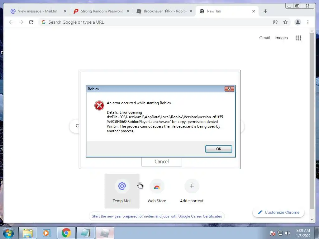Click the Chrome taskbar icon
This screenshot has height=239, width=319.
66,233
